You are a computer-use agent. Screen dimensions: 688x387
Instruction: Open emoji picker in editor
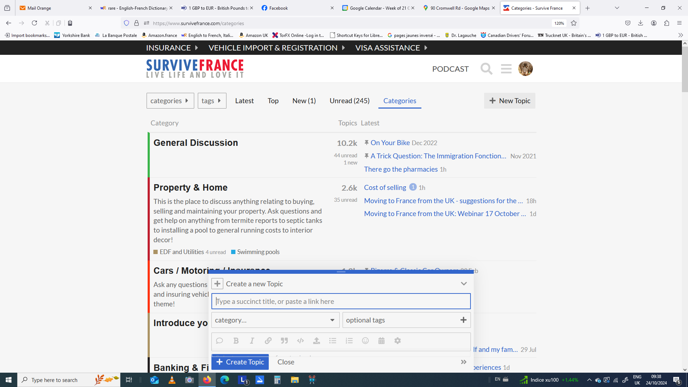click(365, 341)
